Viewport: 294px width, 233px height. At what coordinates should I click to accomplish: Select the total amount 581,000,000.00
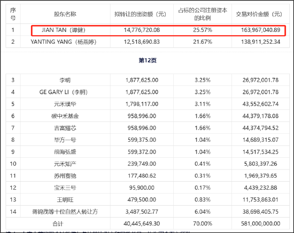(x=260, y=223)
